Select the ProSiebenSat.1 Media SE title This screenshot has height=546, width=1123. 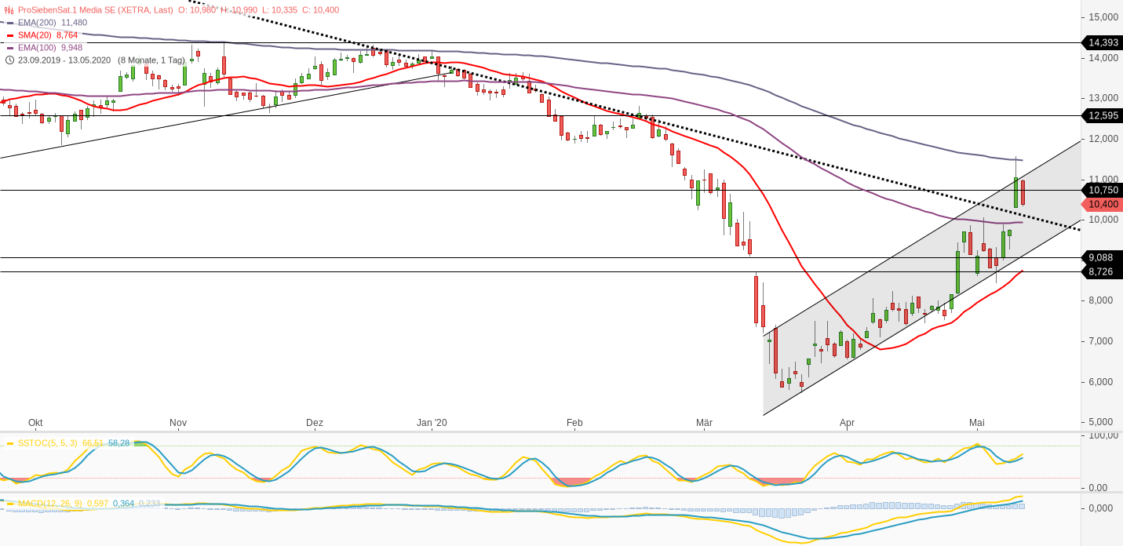(96, 10)
